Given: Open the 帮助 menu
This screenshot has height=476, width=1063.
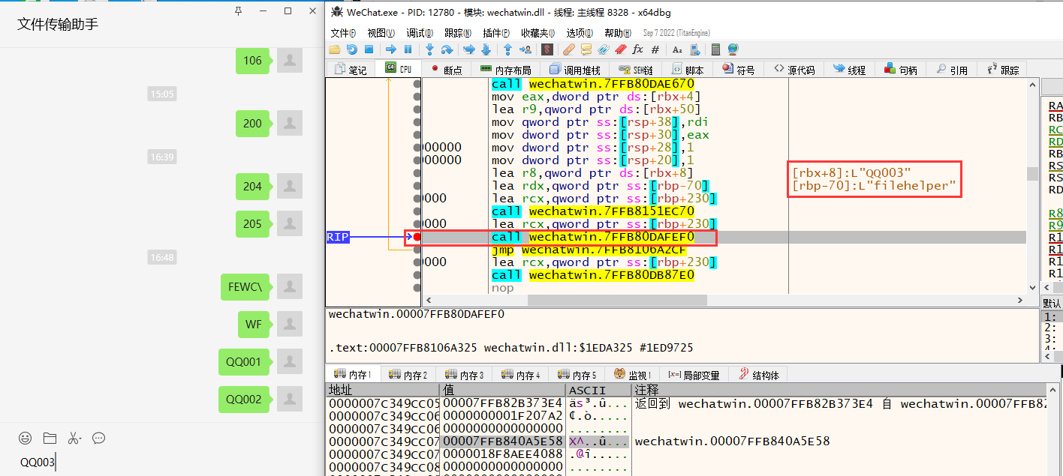Looking at the screenshot, I should tap(619, 33).
